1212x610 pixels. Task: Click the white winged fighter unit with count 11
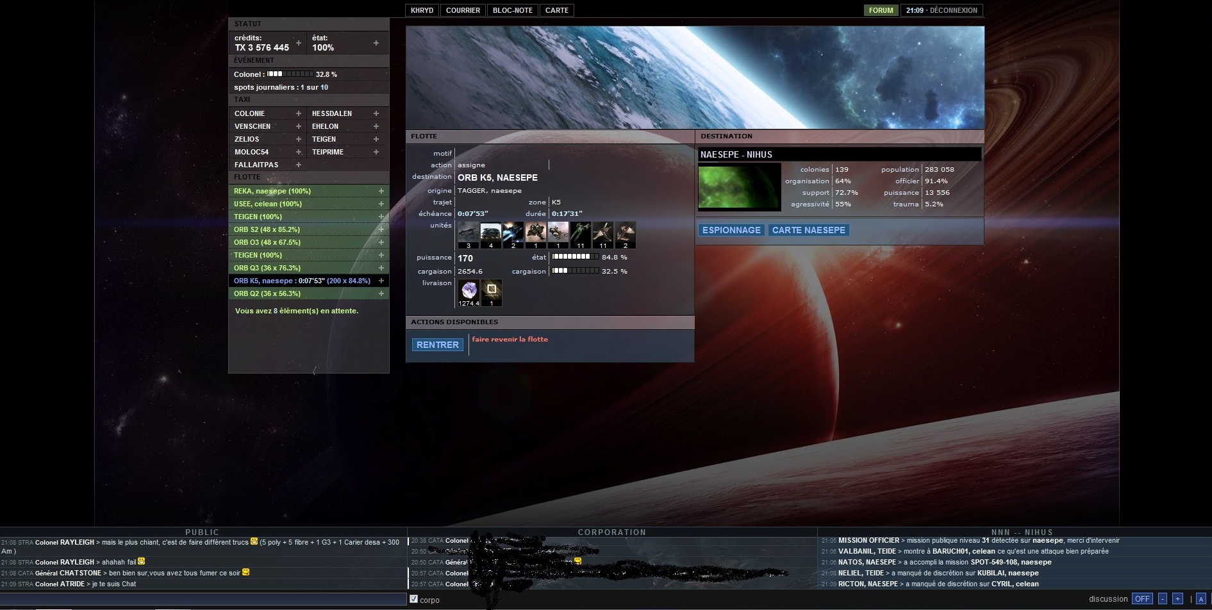coord(603,235)
